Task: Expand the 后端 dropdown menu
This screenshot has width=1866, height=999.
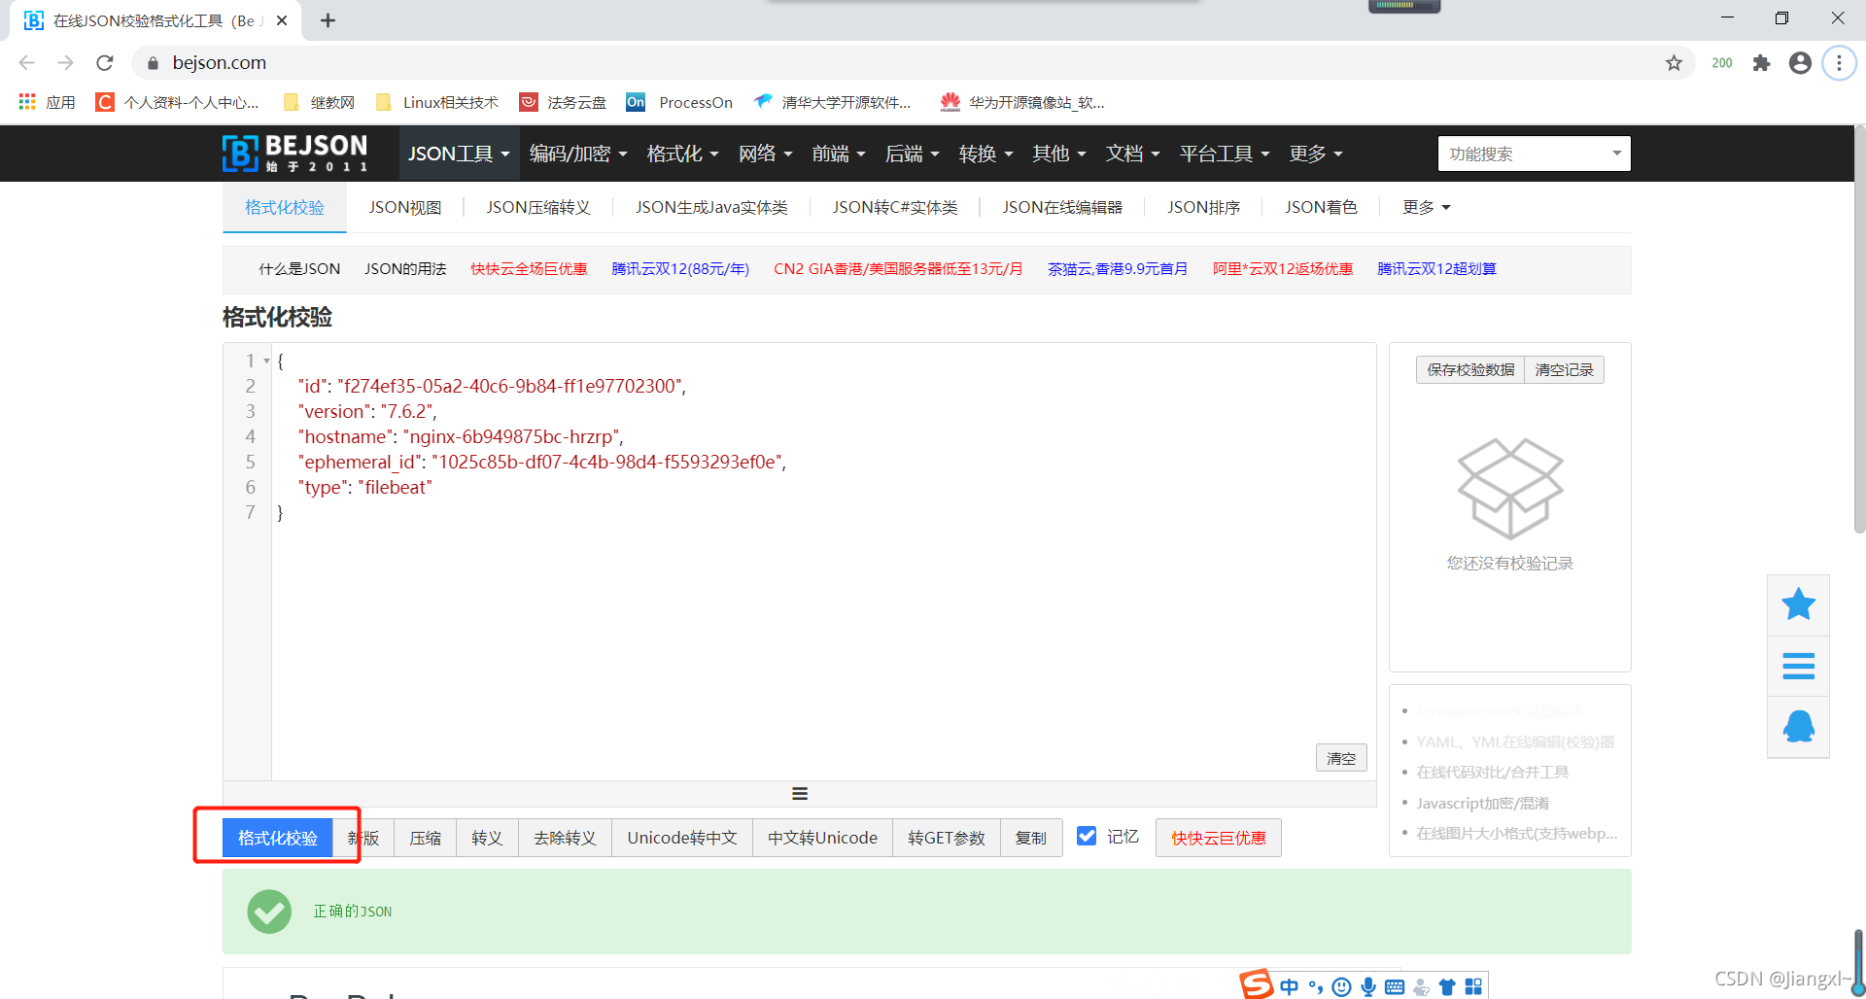Action: (x=912, y=154)
